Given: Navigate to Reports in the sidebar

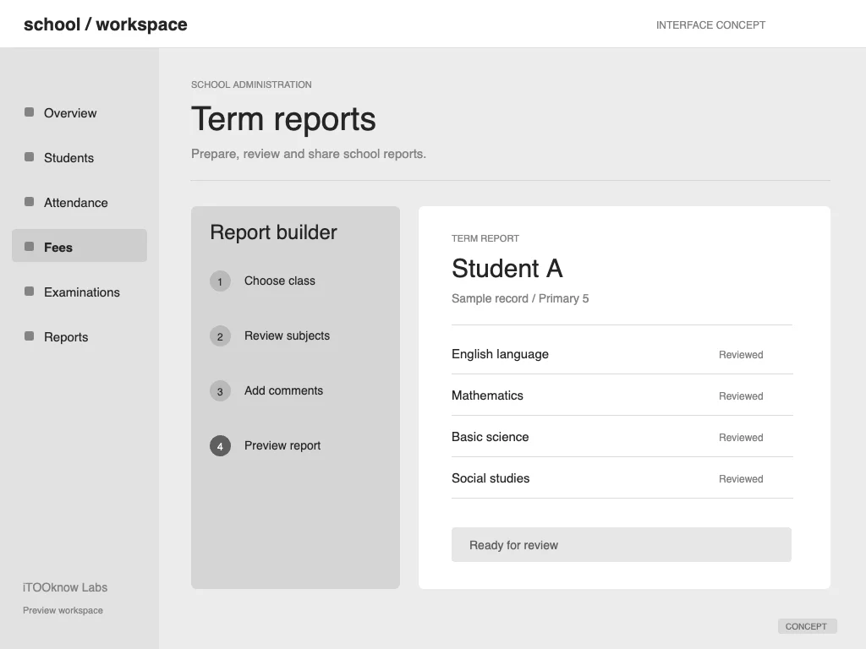Looking at the screenshot, I should pyautogui.click(x=79, y=336).
